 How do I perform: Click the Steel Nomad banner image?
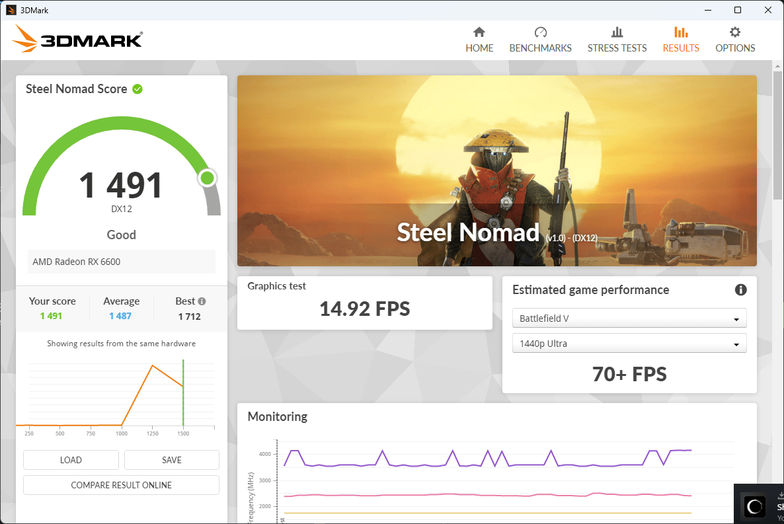pyautogui.click(x=496, y=170)
